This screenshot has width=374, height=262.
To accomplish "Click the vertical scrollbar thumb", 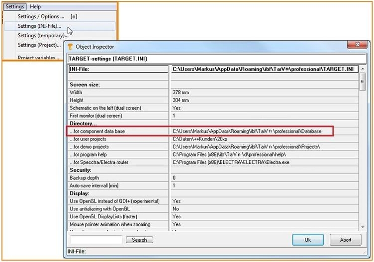I will (362, 82).
